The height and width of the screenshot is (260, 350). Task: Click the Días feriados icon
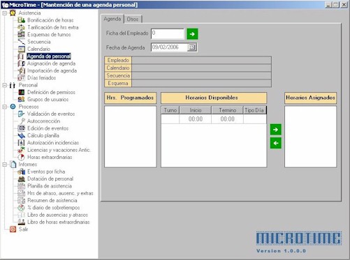tap(22, 78)
